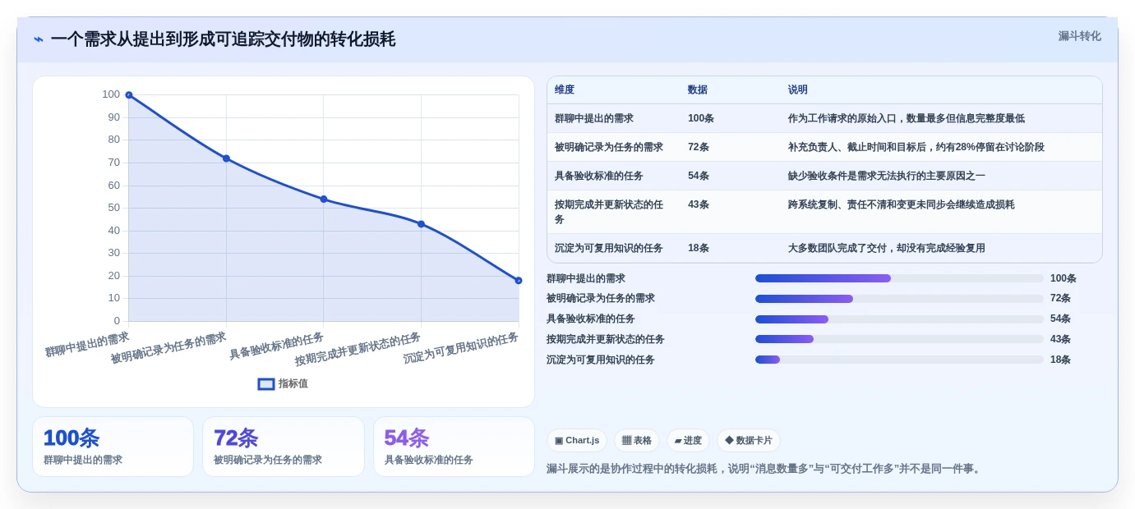Click the 维度 column header
1135x509 pixels.
565,89
